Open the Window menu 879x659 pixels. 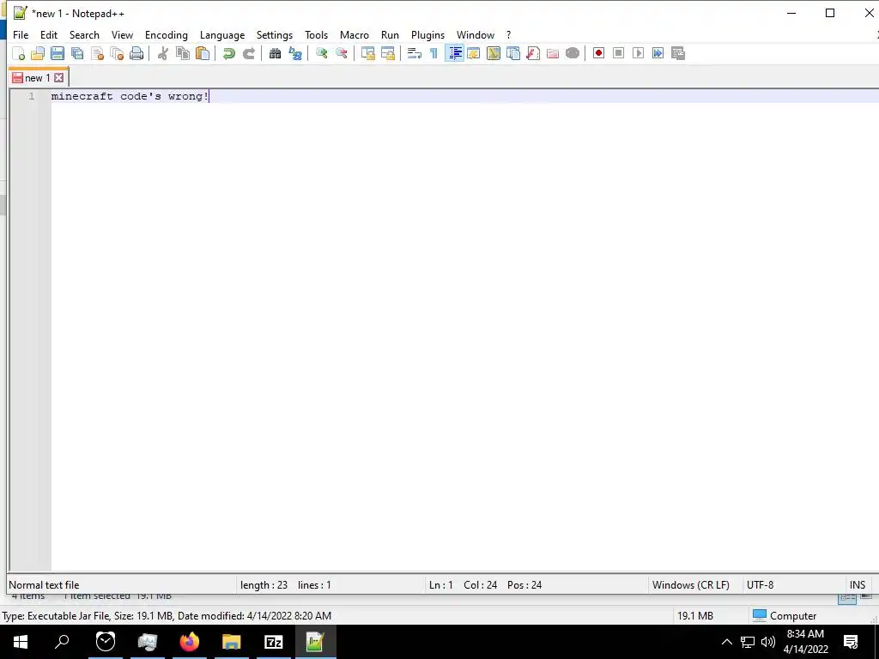point(476,34)
